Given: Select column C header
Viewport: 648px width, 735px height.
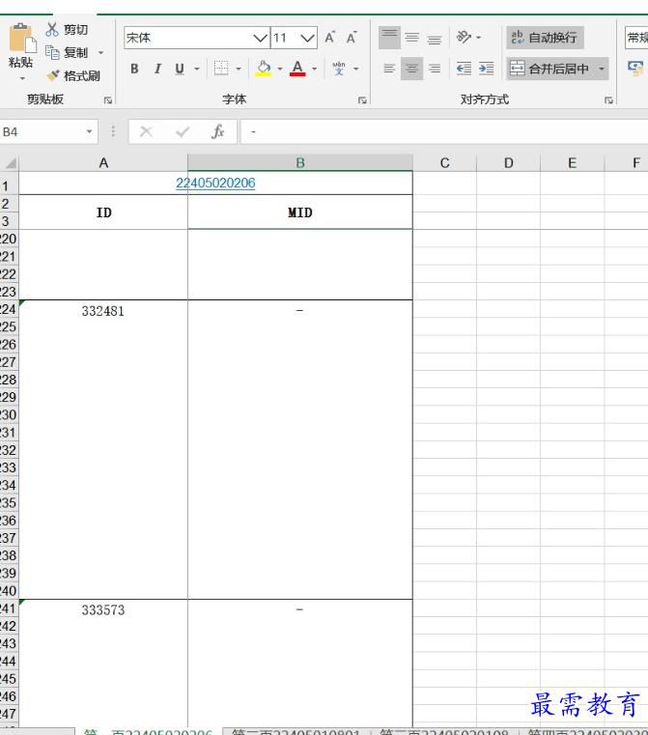Looking at the screenshot, I should click(x=444, y=162).
